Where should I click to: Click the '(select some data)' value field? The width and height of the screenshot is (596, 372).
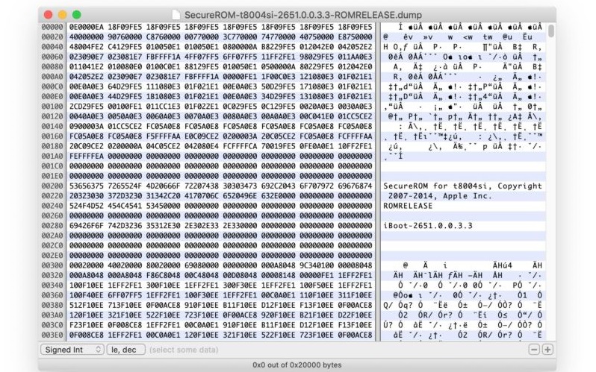[x=184, y=350]
